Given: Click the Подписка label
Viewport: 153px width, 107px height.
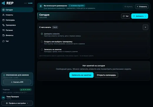Looking at the screenshot, I should 6,89.
